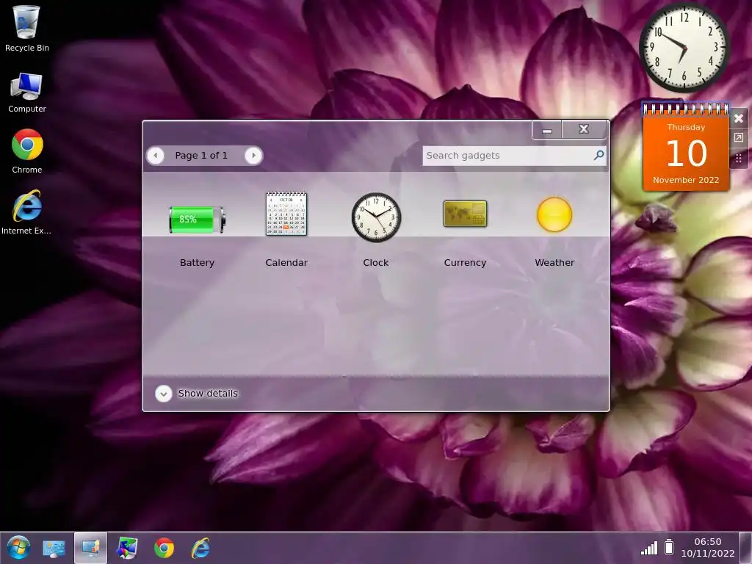752x564 pixels.
Task: Click the Weather gadget label
Action: (554, 262)
